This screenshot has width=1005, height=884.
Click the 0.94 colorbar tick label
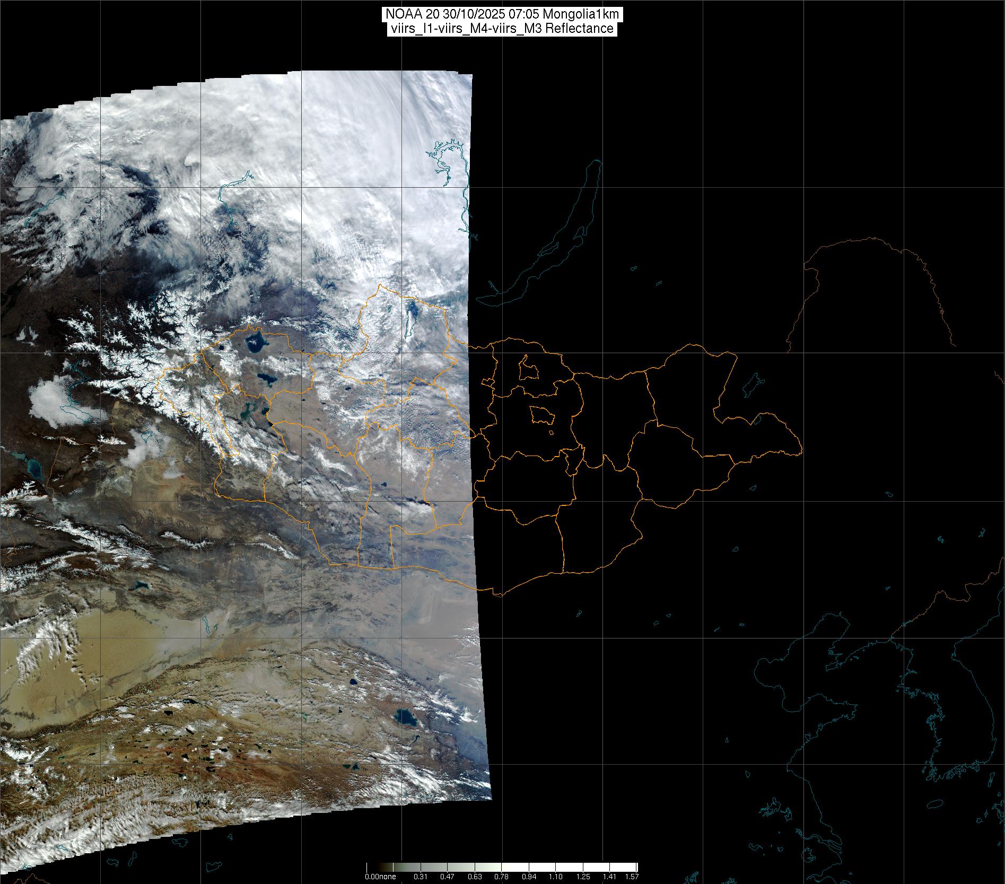pos(529,877)
